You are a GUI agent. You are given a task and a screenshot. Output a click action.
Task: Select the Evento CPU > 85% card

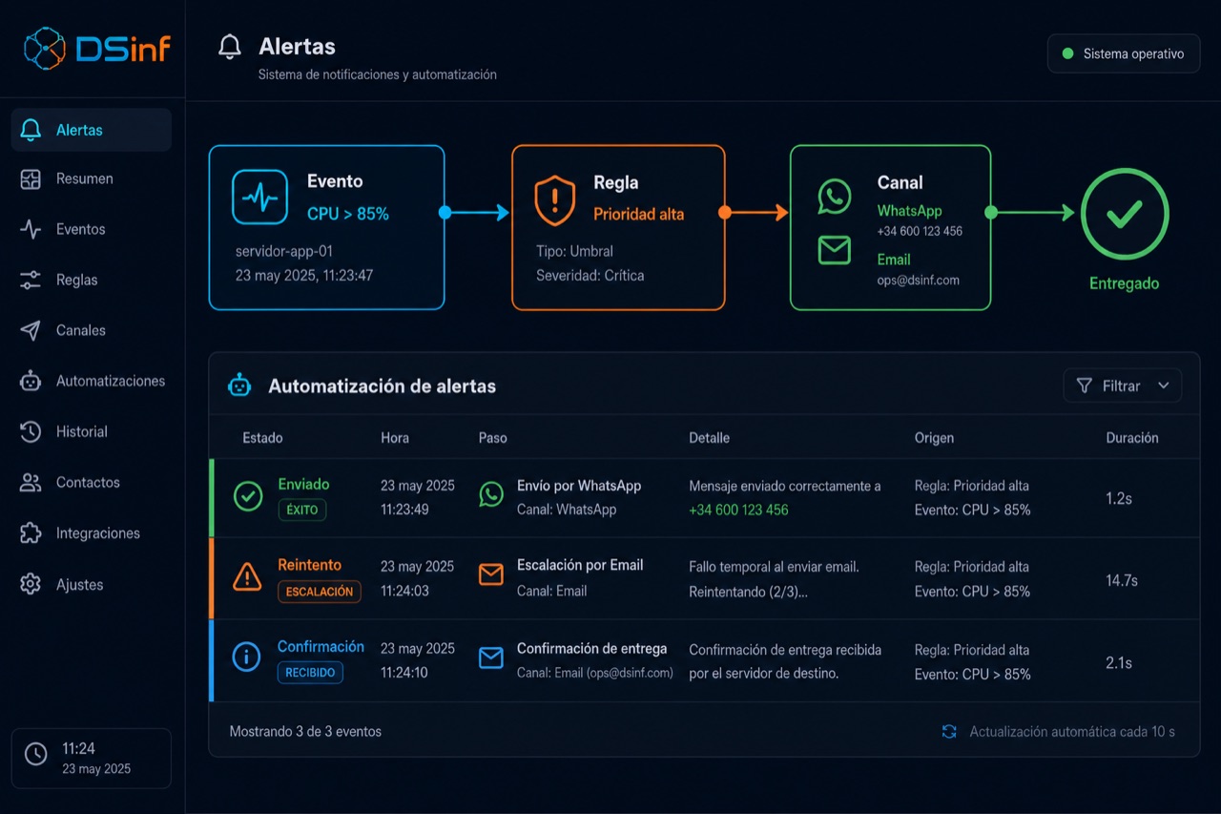tap(327, 227)
